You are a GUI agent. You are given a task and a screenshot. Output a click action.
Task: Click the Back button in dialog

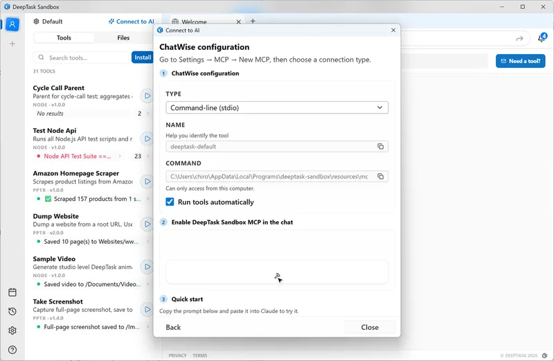(x=173, y=327)
